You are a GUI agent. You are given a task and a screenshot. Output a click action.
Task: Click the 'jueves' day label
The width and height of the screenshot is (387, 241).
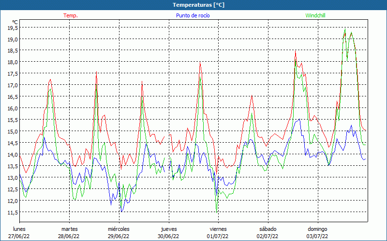[169, 229]
